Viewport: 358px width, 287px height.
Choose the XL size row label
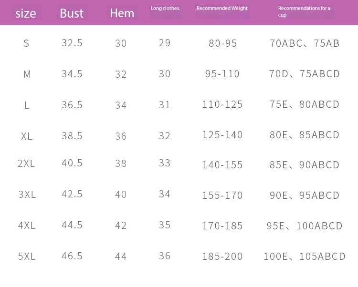pyautogui.click(x=27, y=136)
